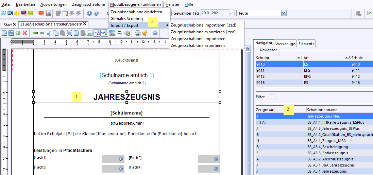Open the Heute combo box dropdown
The height and width of the screenshot is (175, 373).
tap(283, 13)
